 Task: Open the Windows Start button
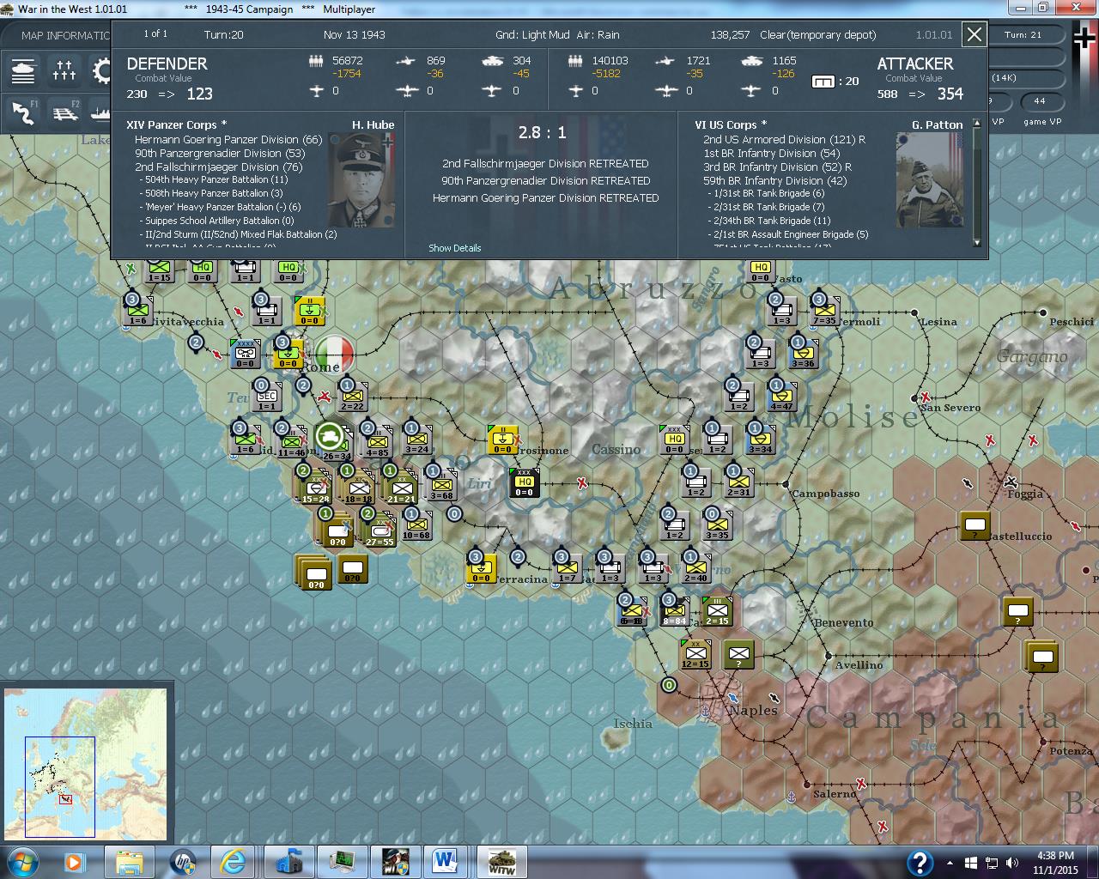pyautogui.click(x=23, y=861)
